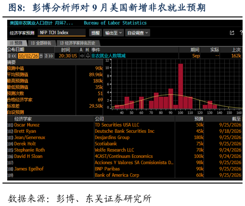This screenshot has height=206, width=245.
Task: Select economist Stephanie Roth
Action: click(x=29, y=150)
